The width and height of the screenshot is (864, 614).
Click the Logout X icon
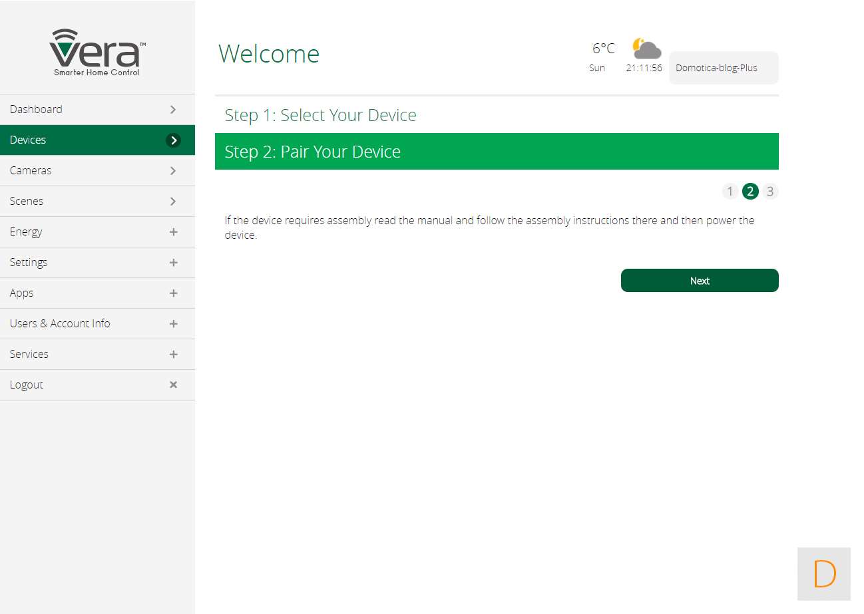(x=173, y=384)
